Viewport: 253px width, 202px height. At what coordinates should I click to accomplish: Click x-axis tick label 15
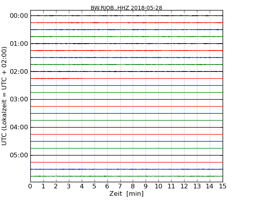(x=223, y=186)
